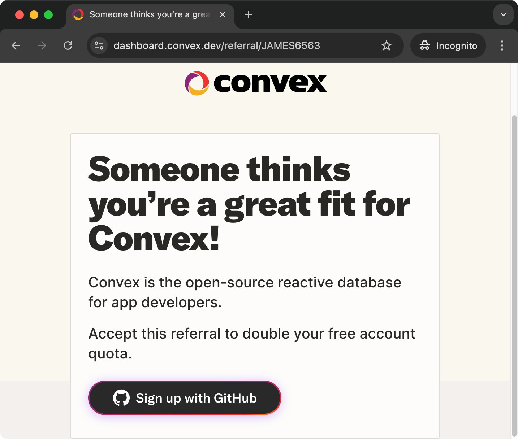Open Chrome's three-dot menu
518x439 pixels.
click(502, 45)
